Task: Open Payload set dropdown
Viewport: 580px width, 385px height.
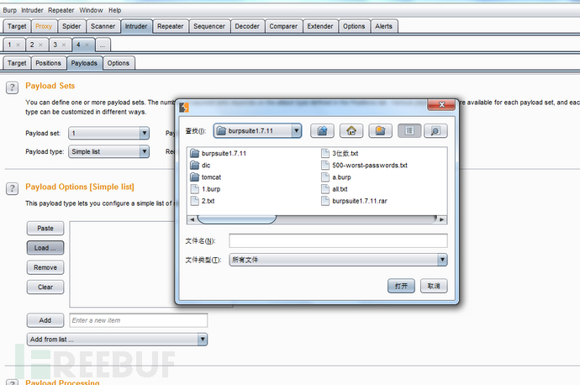Action: (145, 133)
